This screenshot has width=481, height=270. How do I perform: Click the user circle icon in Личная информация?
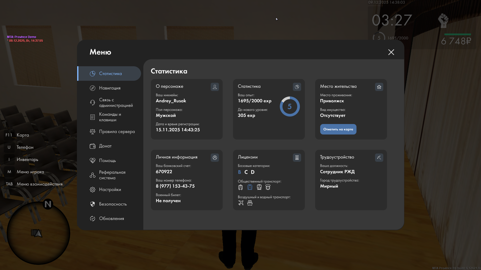[x=215, y=157]
